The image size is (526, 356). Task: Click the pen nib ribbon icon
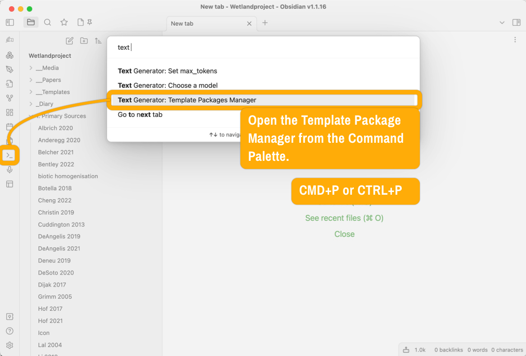coord(10,70)
